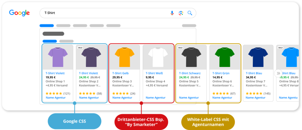Click the carousel next arrow button

[x=278, y=73]
